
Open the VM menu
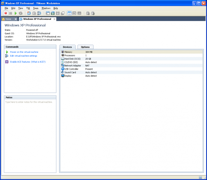pyautogui.click(x=28, y=8)
